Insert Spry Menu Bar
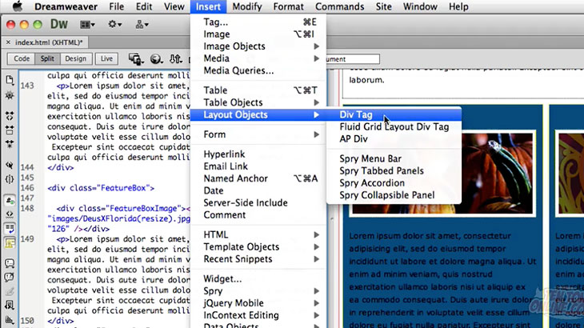584x328 pixels. (x=394, y=158)
